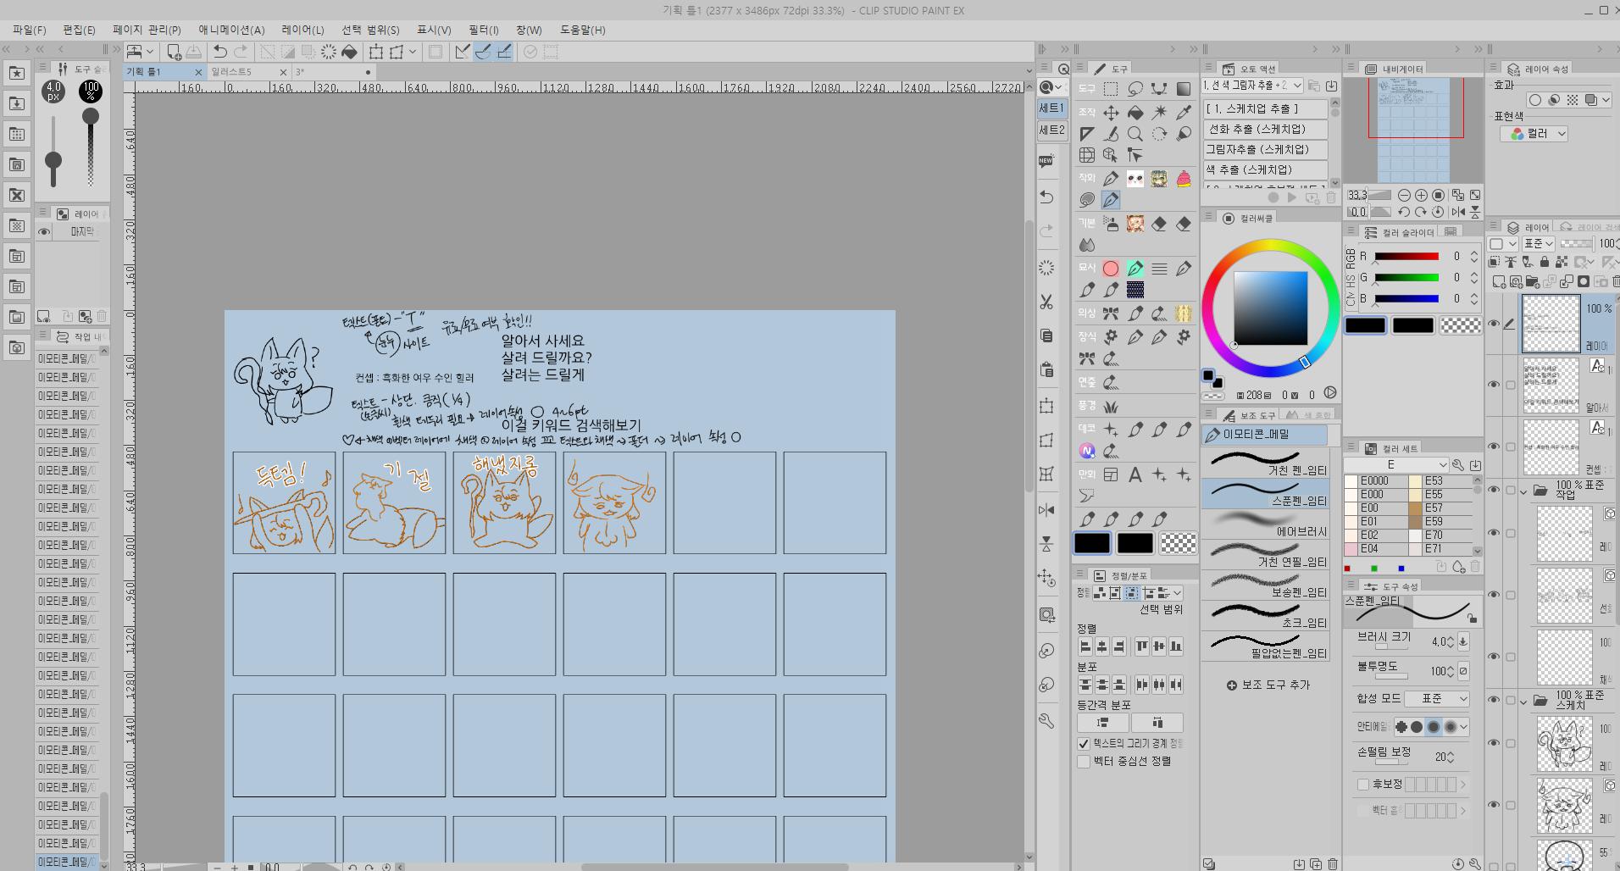Enable the 후보정 checkbox
The image size is (1620, 871).
(x=1363, y=785)
